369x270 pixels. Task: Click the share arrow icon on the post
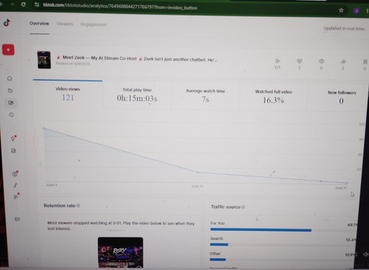click(343, 61)
